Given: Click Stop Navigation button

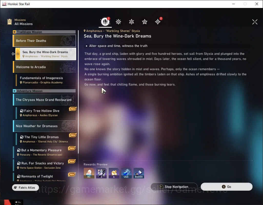Looking at the screenshot, I should pyautogui.click(x=174, y=187).
